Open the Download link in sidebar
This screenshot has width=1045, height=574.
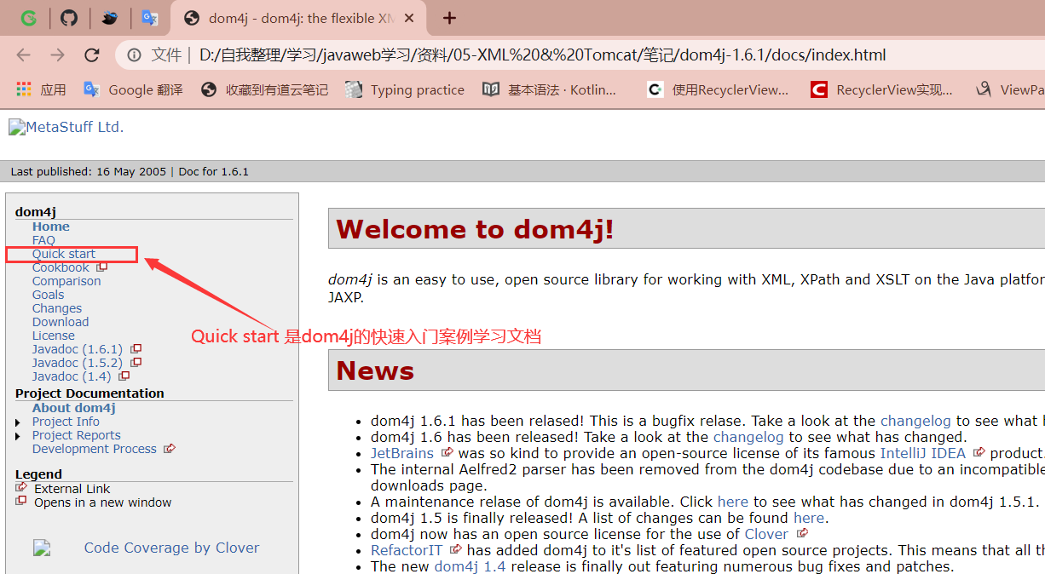pos(61,322)
